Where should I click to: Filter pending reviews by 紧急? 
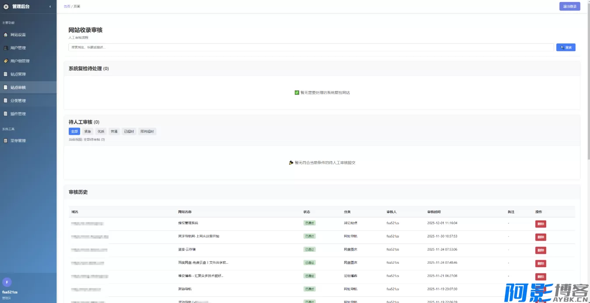(88, 132)
